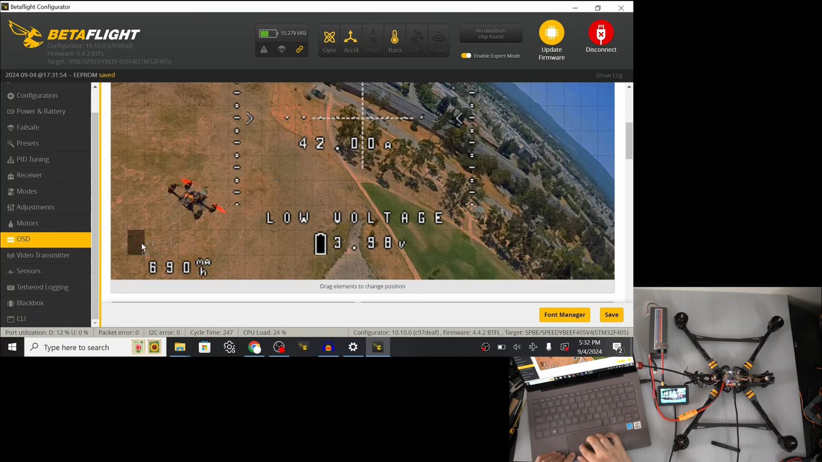
Task: Open the CLI tab
Action: 46,319
